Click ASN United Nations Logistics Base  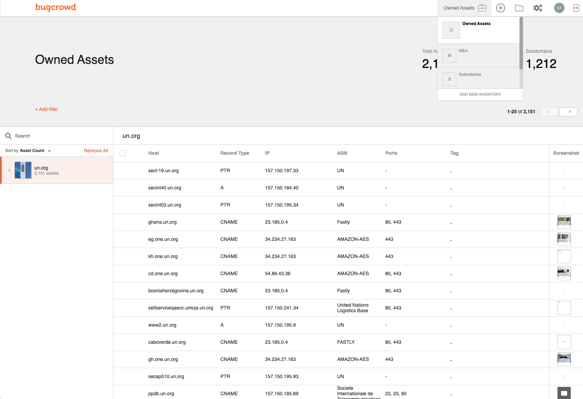coord(353,308)
